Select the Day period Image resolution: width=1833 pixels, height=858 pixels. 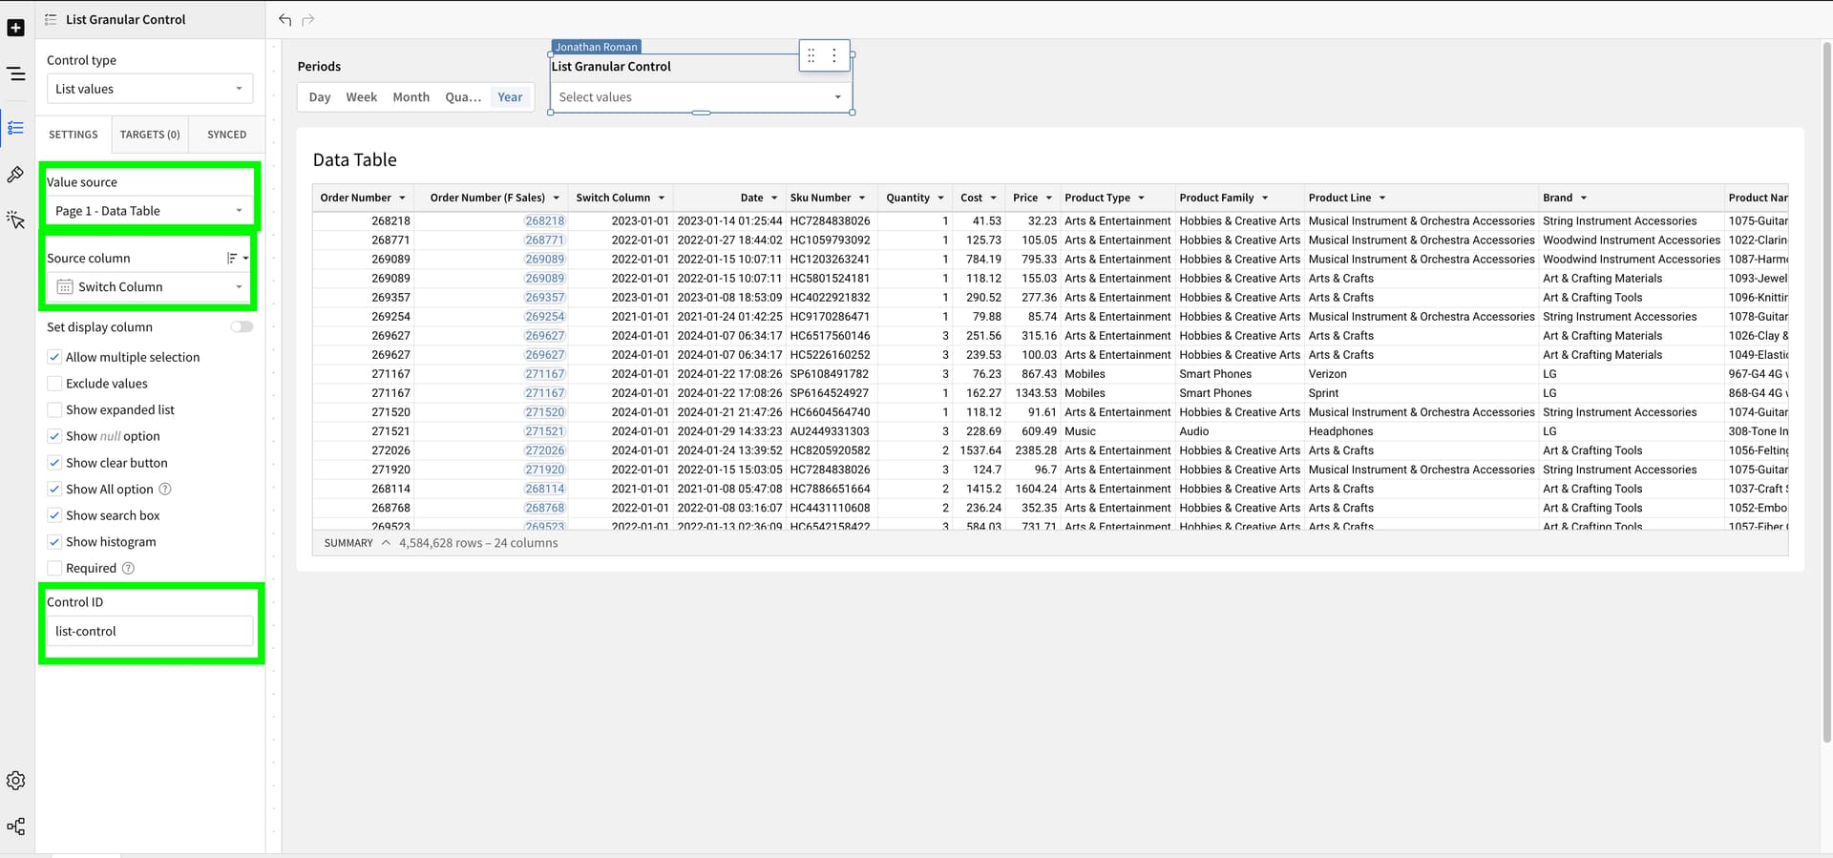(320, 97)
